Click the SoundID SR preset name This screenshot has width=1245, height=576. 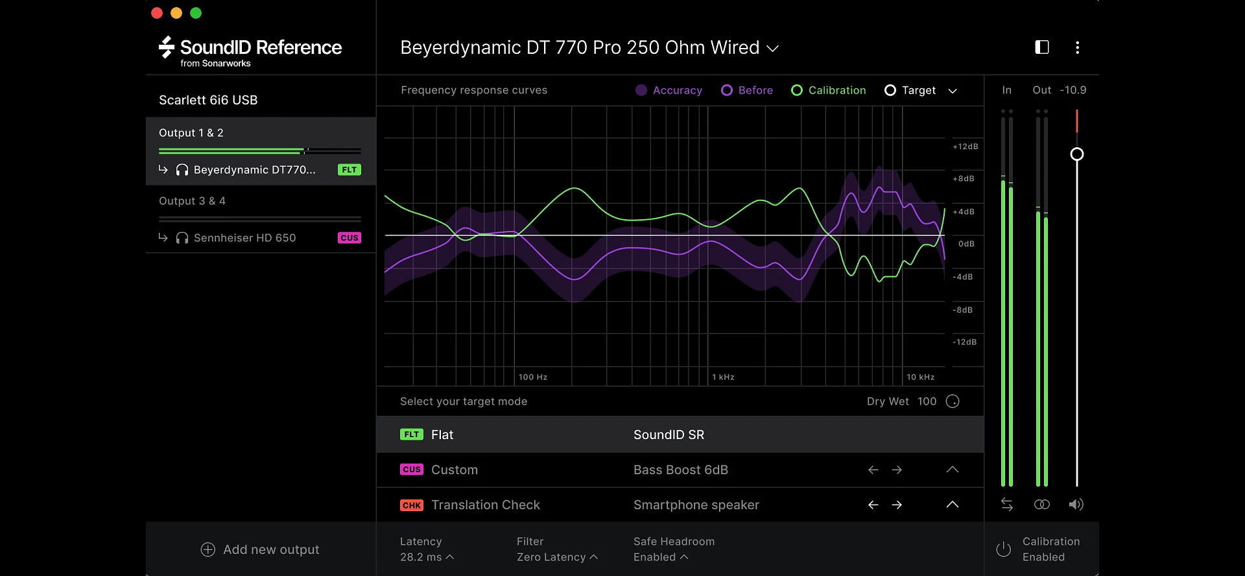[x=669, y=435]
